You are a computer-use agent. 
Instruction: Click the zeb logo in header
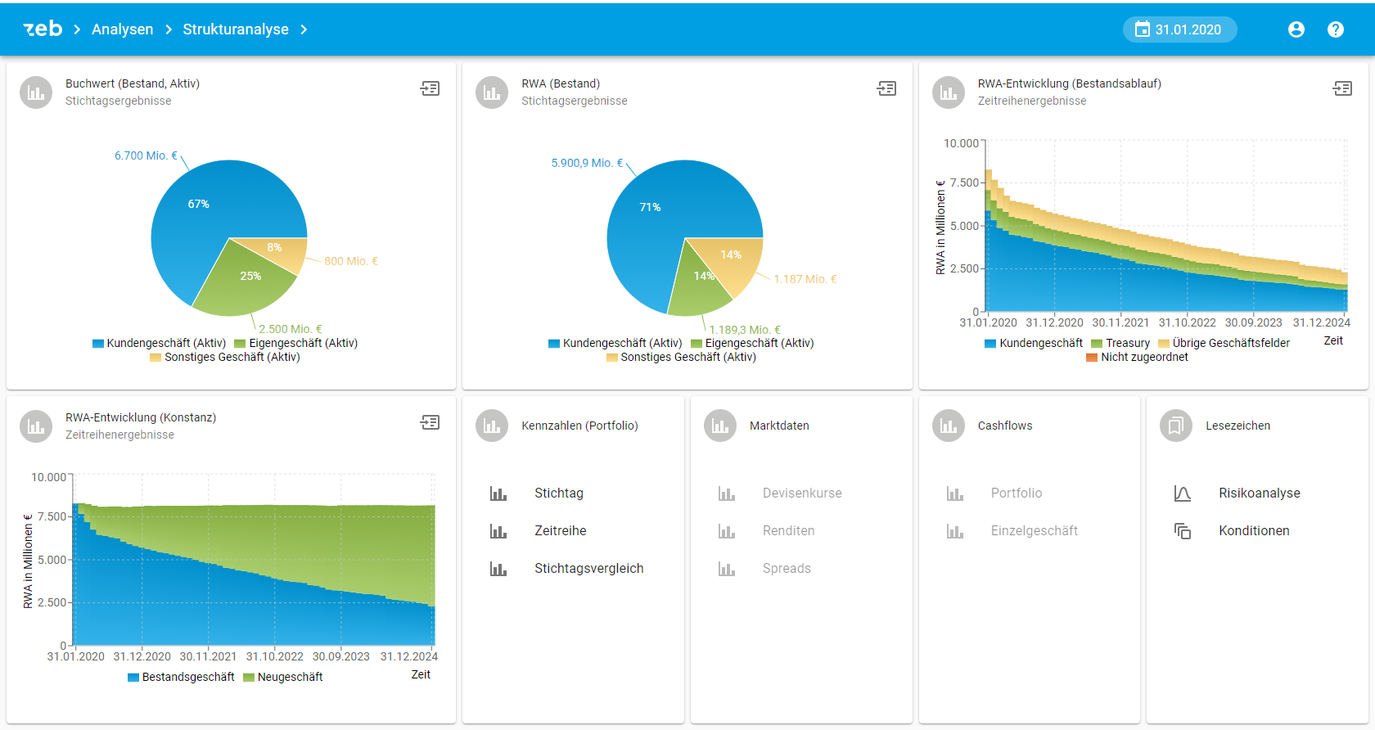click(x=43, y=29)
